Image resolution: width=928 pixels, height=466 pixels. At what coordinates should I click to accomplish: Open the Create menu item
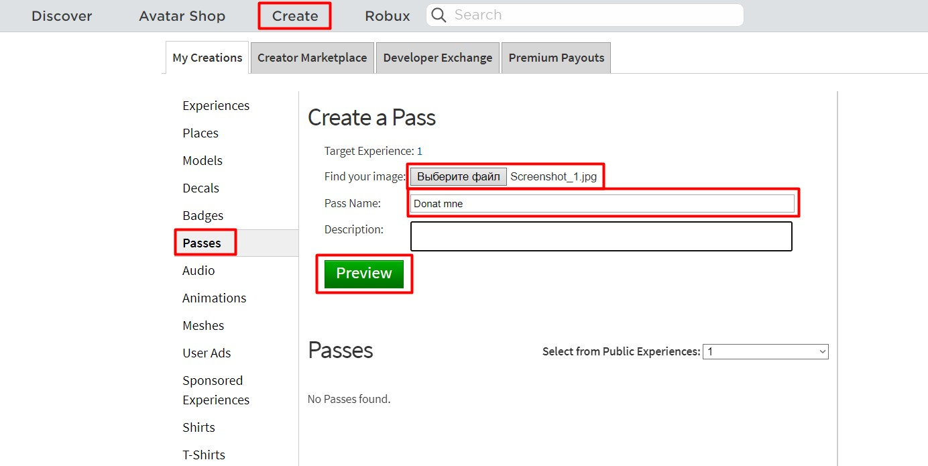(295, 16)
